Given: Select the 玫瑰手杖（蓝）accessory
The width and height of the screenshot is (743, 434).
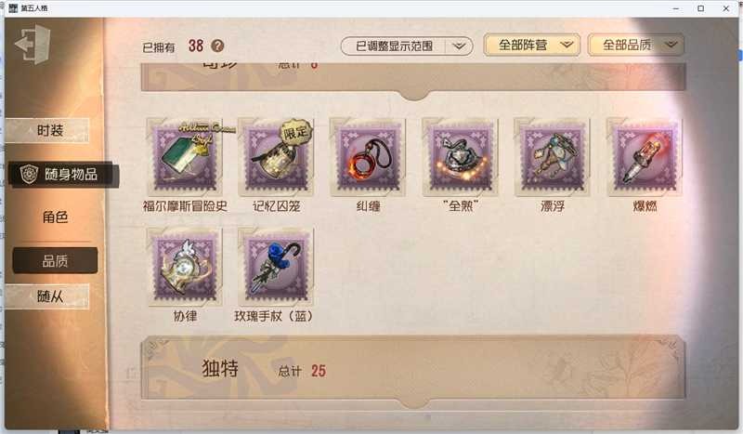Looking at the screenshot, I should (x=276, y=267).
